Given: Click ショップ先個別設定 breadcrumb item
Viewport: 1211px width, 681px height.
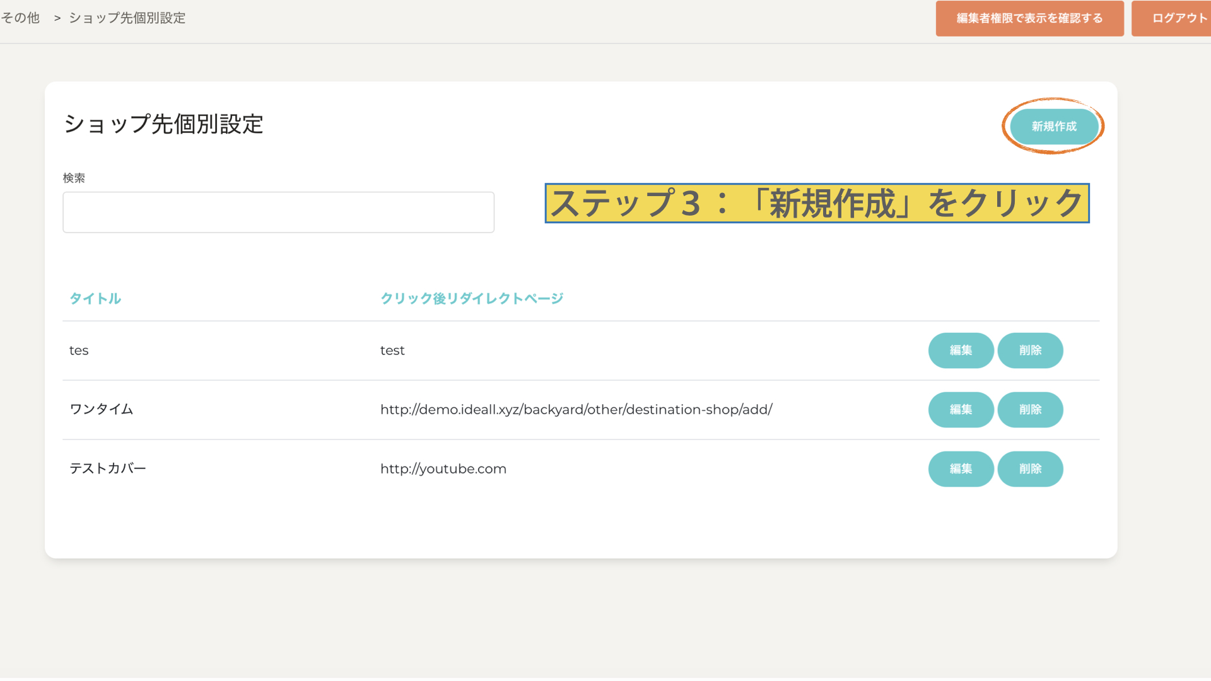Looking at the screenshot, I should pos(127,18).
